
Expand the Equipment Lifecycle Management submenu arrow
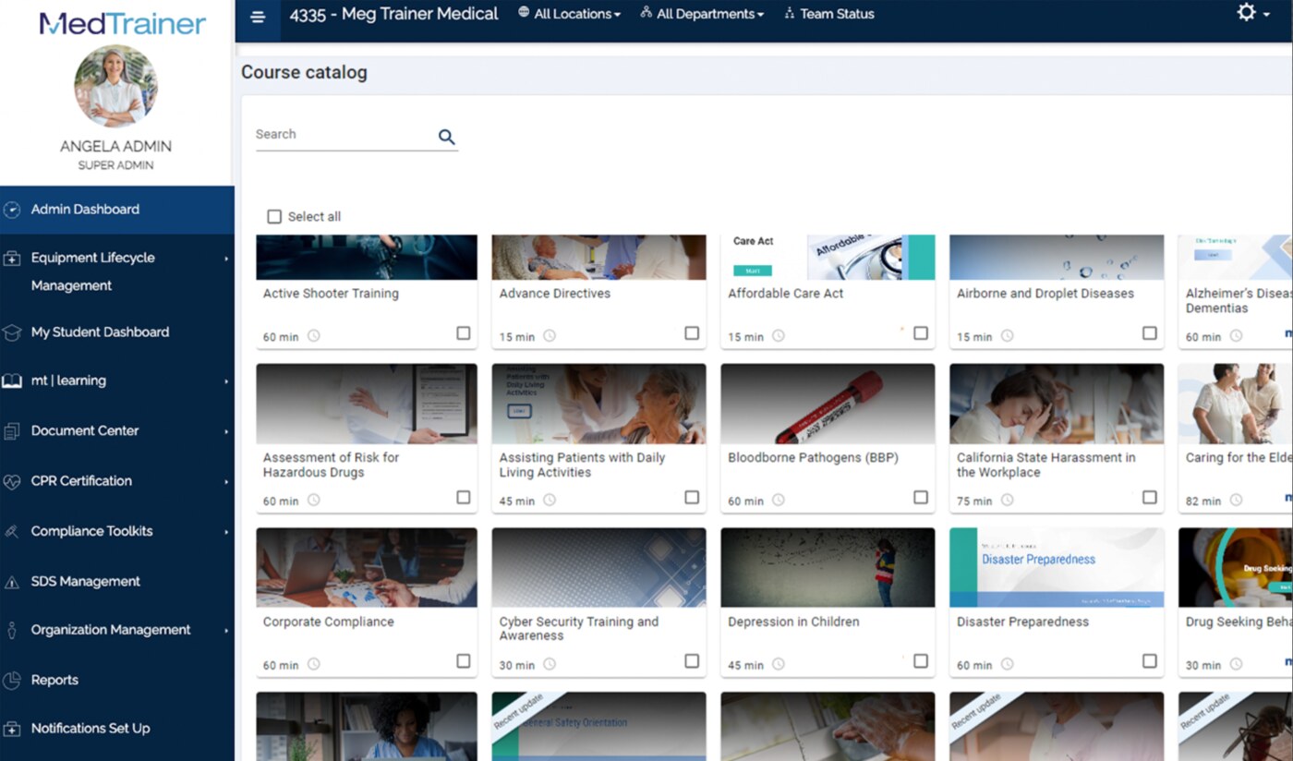pos(226,259)
